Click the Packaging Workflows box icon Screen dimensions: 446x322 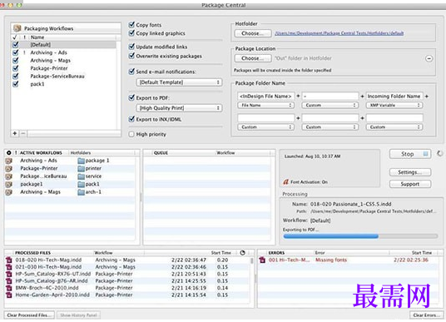coord(17,28)
